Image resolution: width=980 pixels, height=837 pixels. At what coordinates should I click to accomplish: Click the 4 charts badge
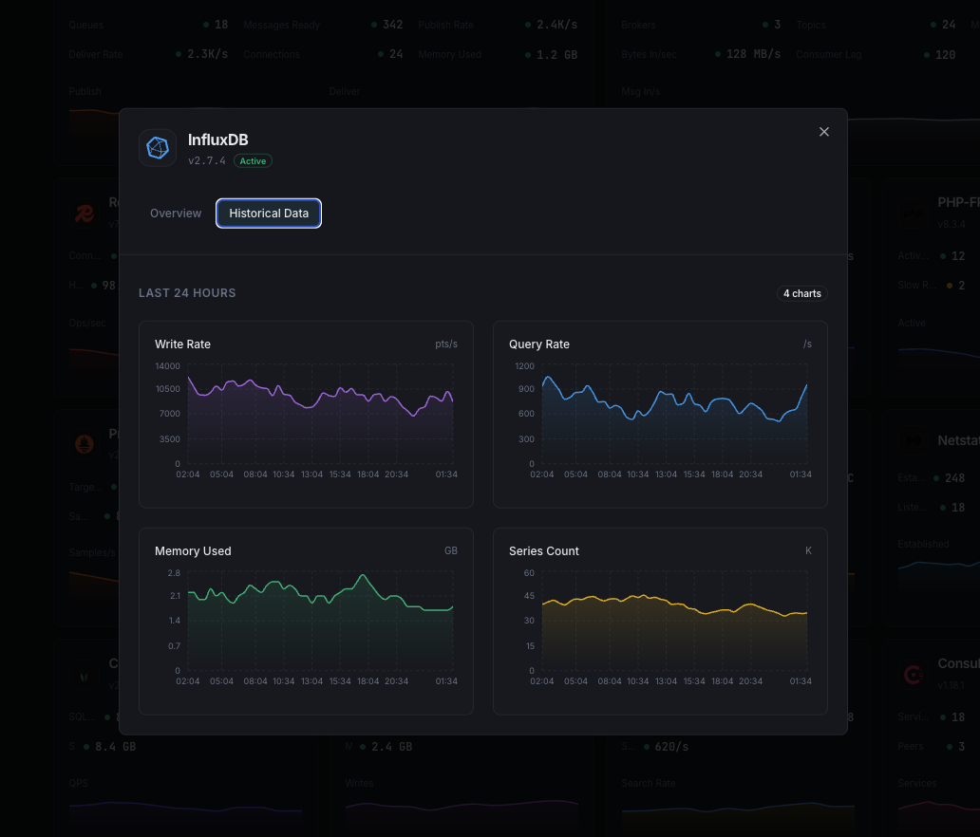click(x=802, y=293)
